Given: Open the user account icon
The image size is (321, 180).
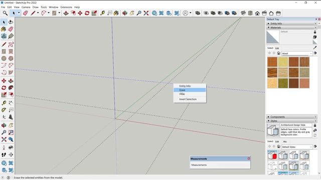Looking at the screenshot, I should tap(185, 13).
